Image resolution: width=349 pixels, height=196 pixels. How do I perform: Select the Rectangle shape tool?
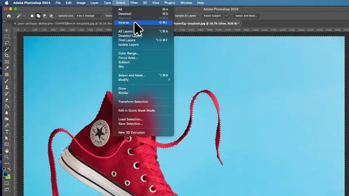(7, 145)
